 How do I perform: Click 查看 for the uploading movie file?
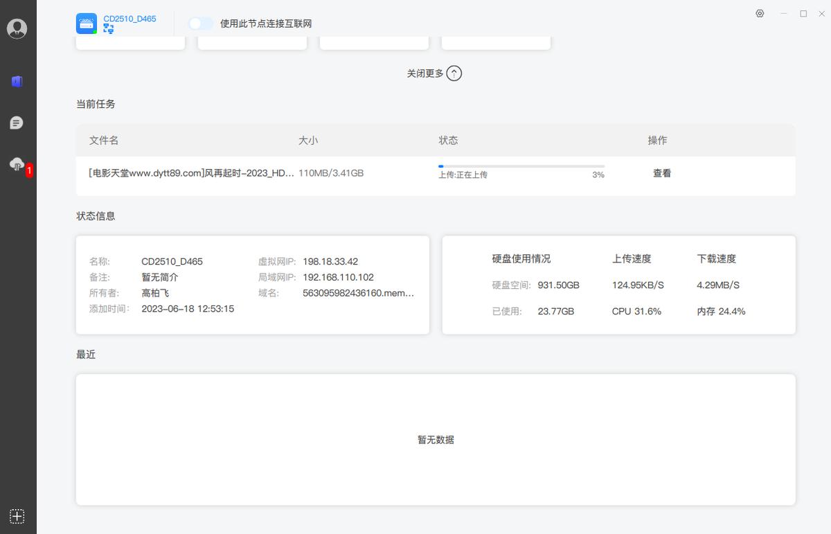661,172
